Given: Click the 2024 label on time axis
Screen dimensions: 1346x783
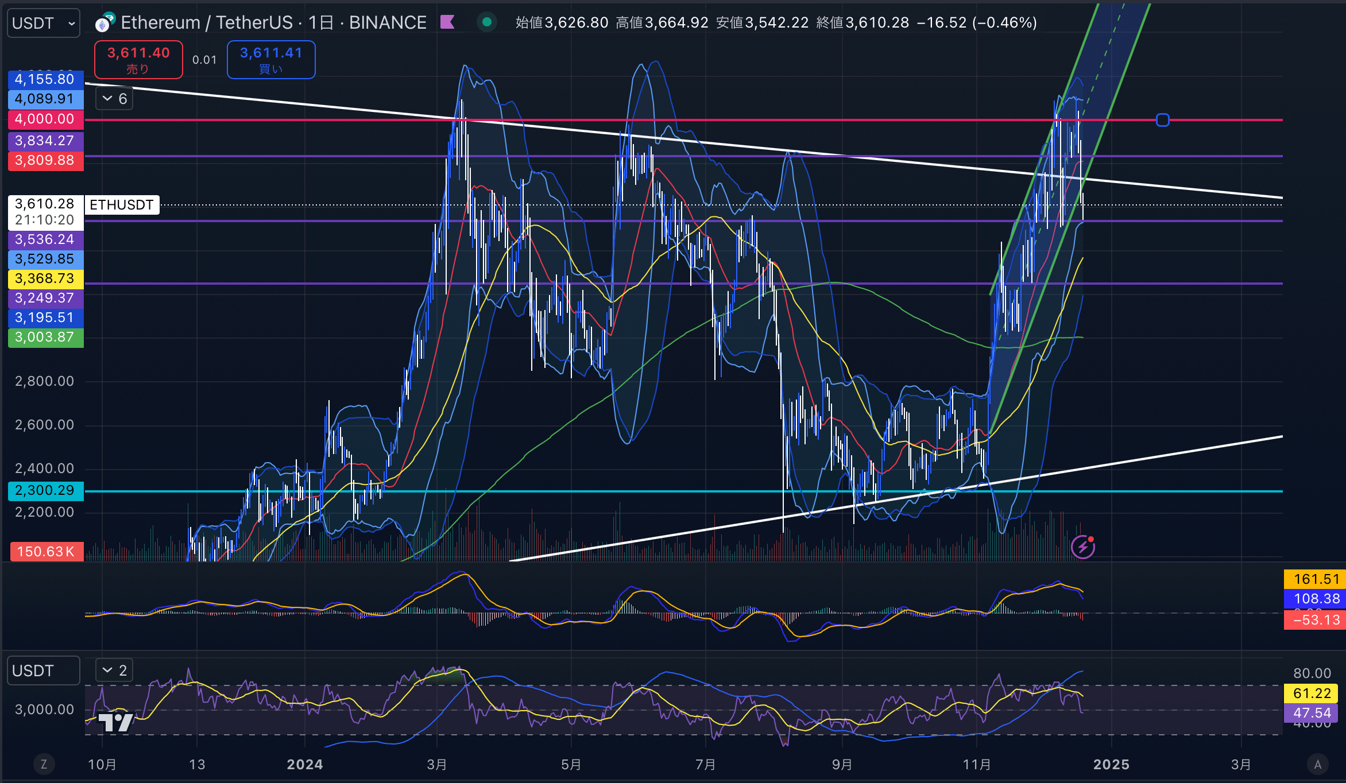Looking at the screenshot, I should tap(304, 765).
